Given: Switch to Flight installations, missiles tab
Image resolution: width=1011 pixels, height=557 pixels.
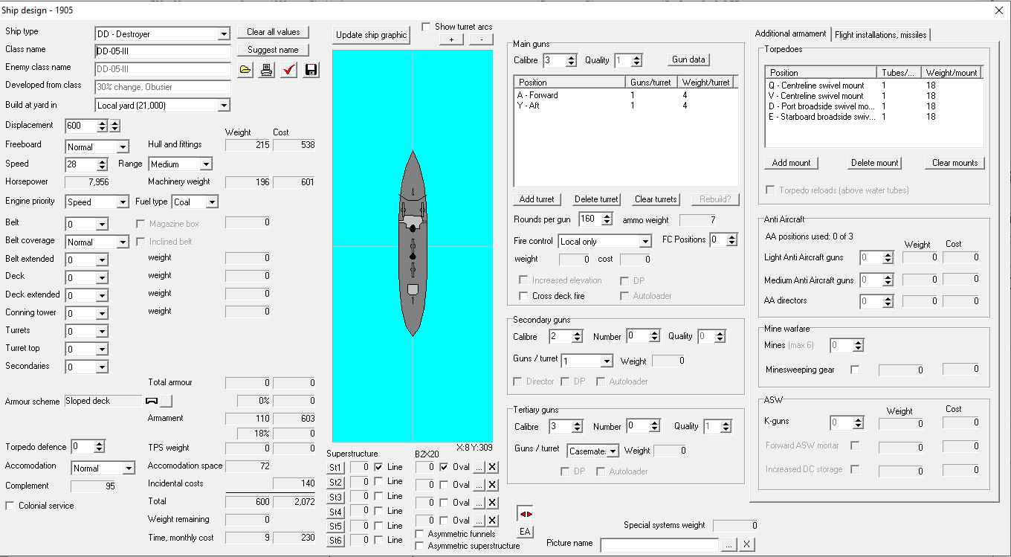Looking at the screenshot, I should click(879, 34).
